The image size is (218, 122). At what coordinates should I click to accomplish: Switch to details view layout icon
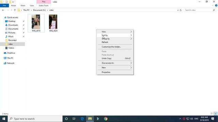pyautogui.click(x=212, y=114)
